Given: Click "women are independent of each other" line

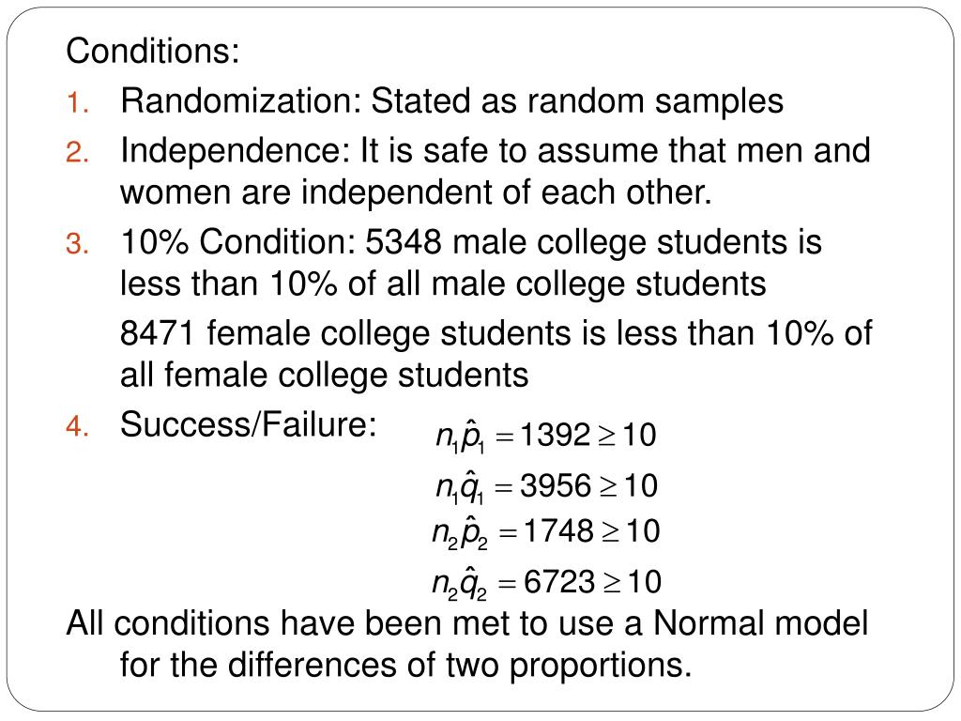Looking at the screenshot, I should click(416, 192).
